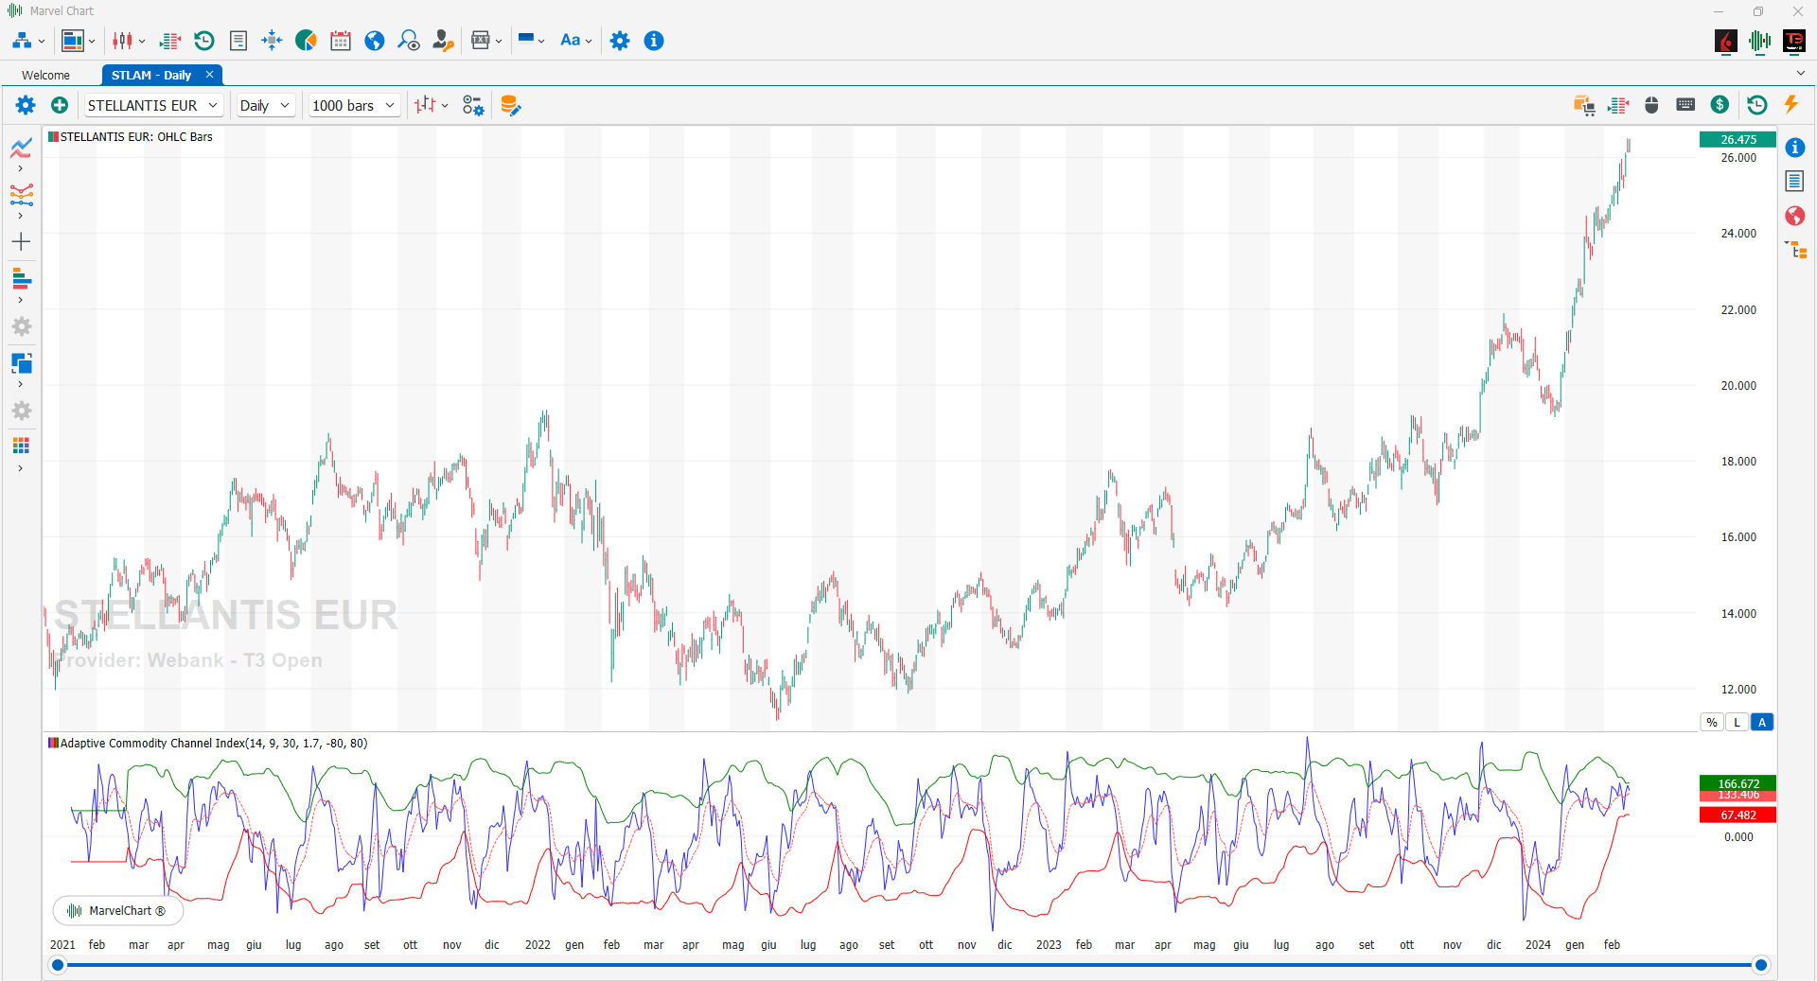Screen dimensions: 1817x982
Task: Click the right handle of time range slider
Action: click(1761, 965)
